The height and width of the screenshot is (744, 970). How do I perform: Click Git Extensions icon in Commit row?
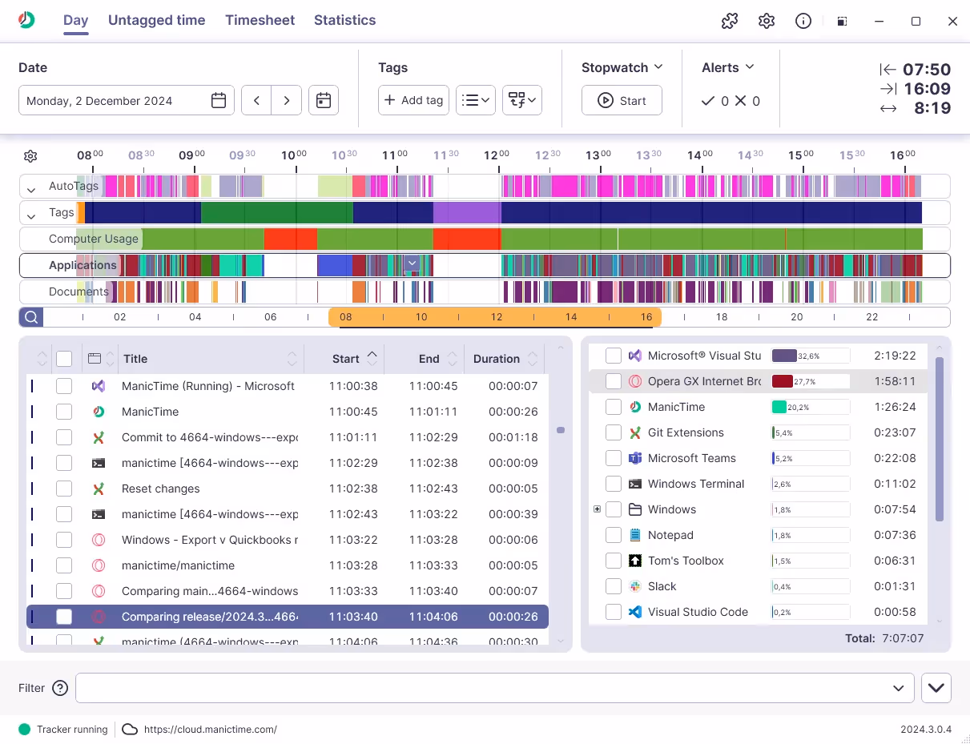point(98,437)
